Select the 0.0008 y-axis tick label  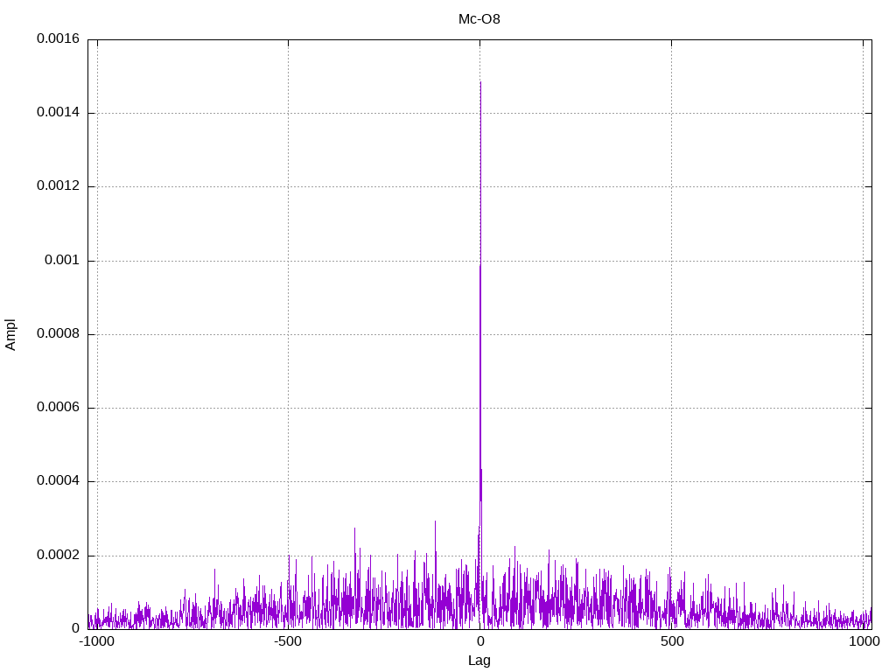pos(58,334)
